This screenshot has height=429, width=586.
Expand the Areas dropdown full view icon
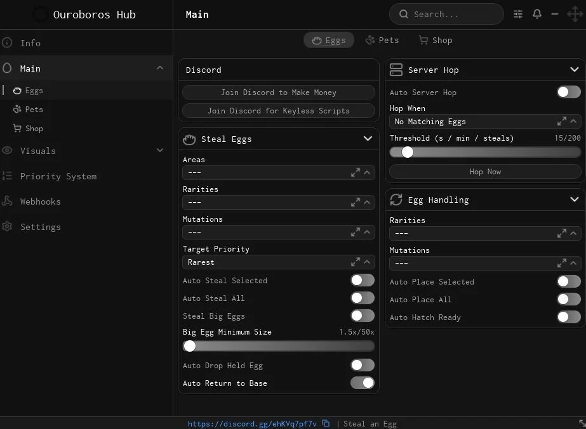point(356,172)
